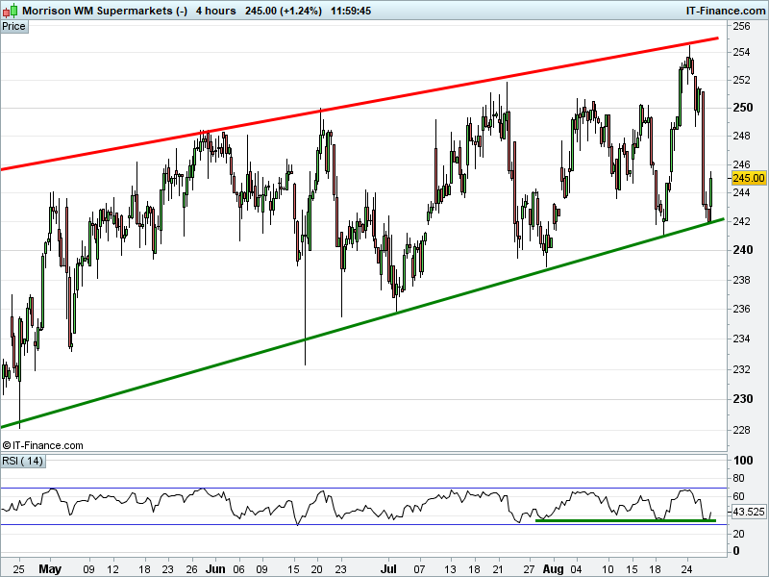Click the 240 label on price axis
Image resolution: width=769 pixels, height=577 pixels.
(x=742, y=250)
